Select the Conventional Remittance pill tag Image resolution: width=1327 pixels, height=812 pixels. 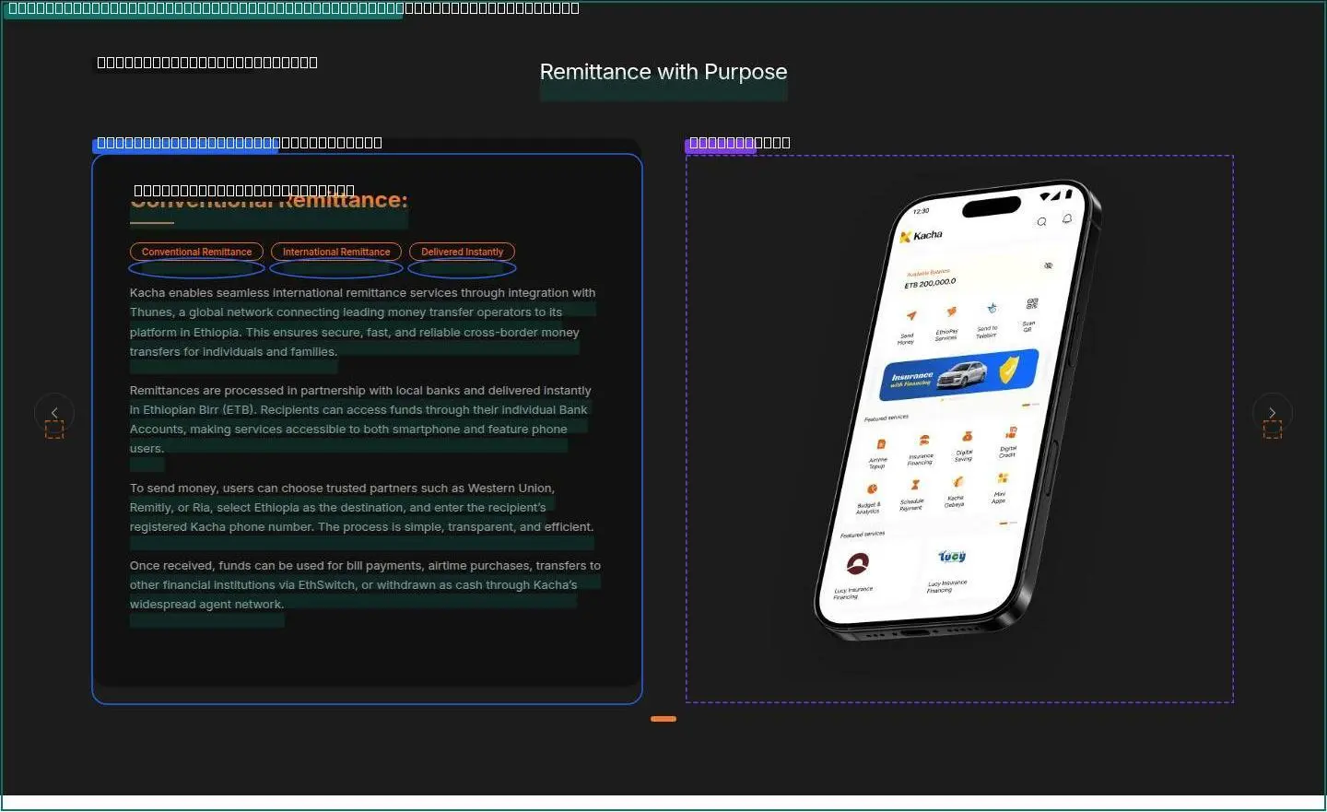(196, 252)
